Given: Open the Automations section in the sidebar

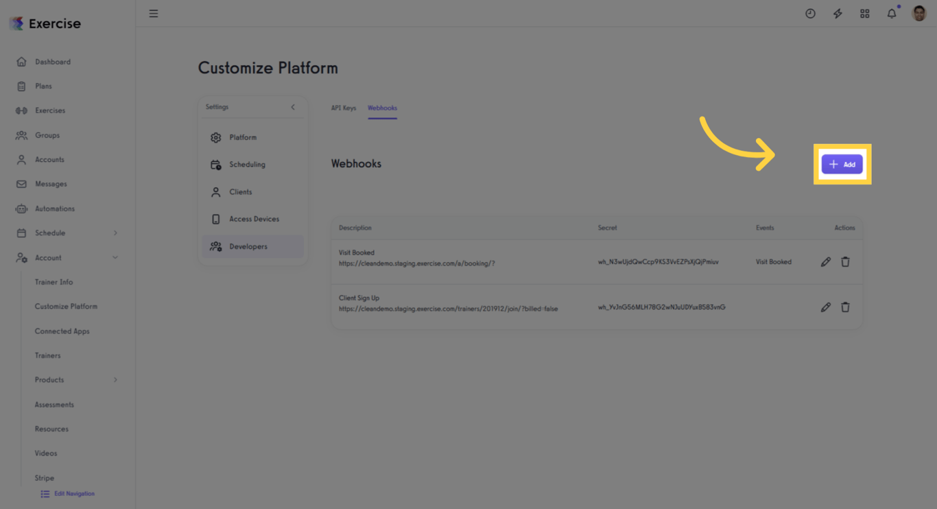Looking at the screenshot, I should 54,208.
